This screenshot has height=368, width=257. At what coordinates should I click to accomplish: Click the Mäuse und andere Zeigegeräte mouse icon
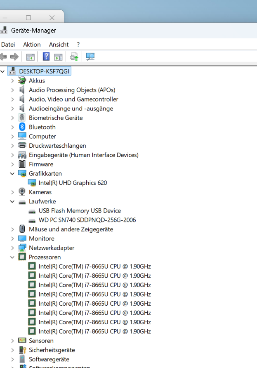coord(22,229)
